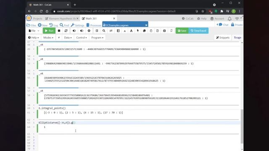The image size is (269, 151).
Task: Open the File dropdown menu
Action: point(34,31)
